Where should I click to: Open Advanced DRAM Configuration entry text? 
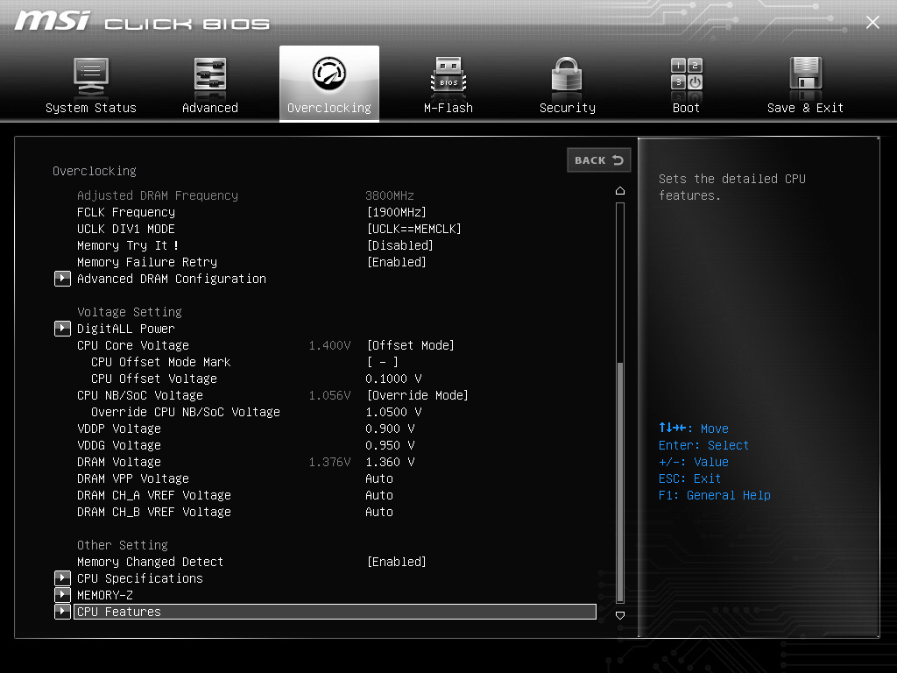[x=172, y=279]
